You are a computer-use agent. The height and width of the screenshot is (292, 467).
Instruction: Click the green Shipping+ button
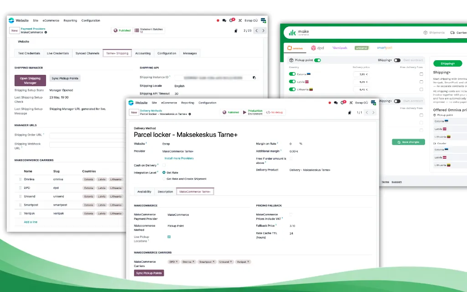tap(448, 63)
